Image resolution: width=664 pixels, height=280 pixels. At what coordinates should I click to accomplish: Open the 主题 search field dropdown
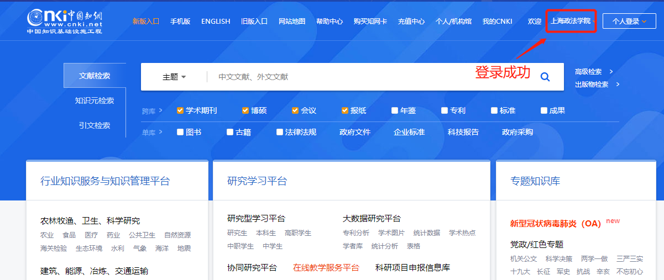[x=174, y=77]
